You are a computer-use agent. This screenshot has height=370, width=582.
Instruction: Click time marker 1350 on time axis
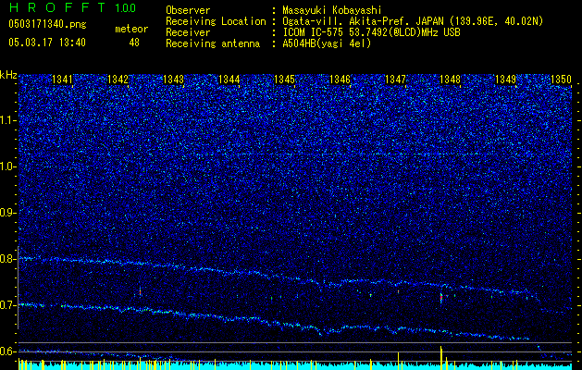561,79
